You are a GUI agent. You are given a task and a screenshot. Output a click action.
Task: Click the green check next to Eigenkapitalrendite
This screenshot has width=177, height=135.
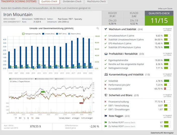point(105,60)
